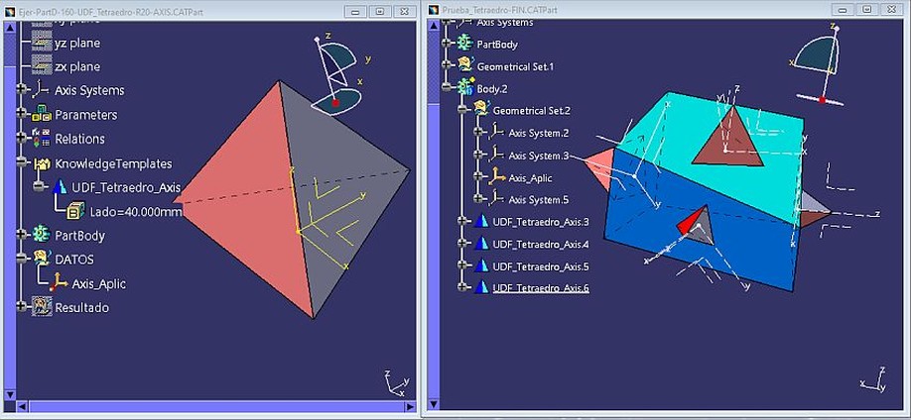
Task: Select the Geometrical Set.2 icon
Action: point(479,111)
